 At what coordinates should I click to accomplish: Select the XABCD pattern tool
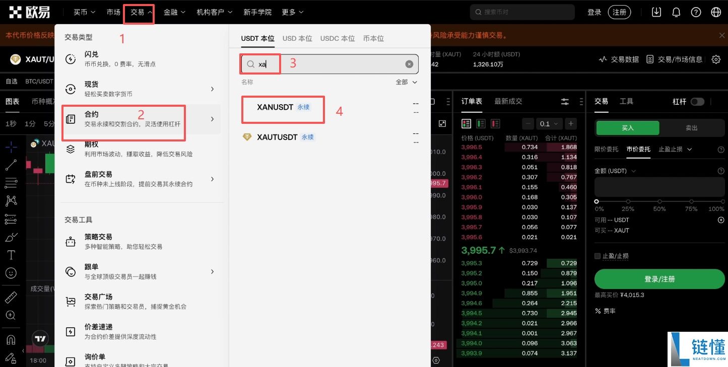point(11,201)
